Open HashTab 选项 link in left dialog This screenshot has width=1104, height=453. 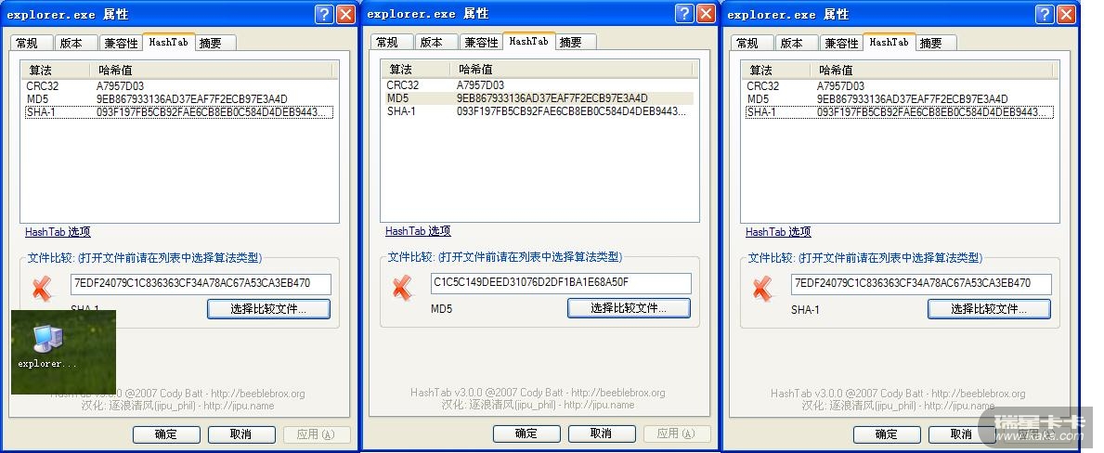pyautogui.click(x=58, y=231)
